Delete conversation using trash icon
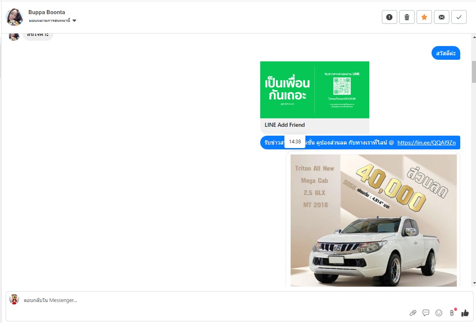The image size is (476, 323). pyautogui.click(x=407, y=17)
